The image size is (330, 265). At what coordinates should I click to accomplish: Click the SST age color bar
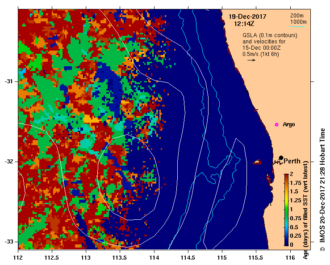(x=286, y=210)
